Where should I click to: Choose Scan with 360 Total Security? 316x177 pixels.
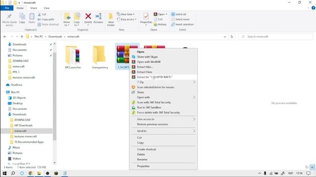coord(163,102)
